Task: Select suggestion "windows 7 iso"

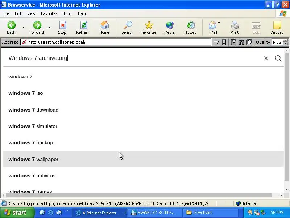Action: coord(144,93)
